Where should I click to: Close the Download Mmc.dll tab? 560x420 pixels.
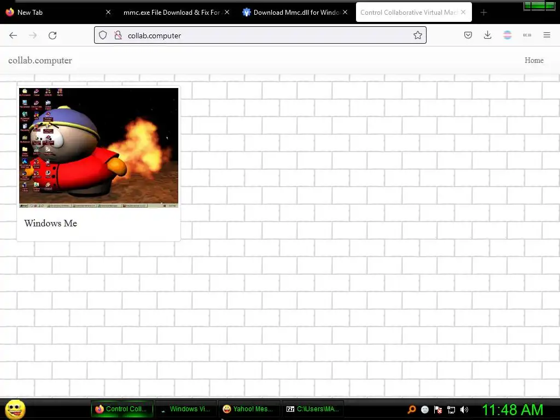(345, 13)
